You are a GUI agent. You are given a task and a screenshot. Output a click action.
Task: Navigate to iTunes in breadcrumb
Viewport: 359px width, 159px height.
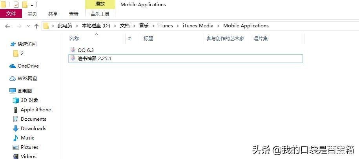166,26
